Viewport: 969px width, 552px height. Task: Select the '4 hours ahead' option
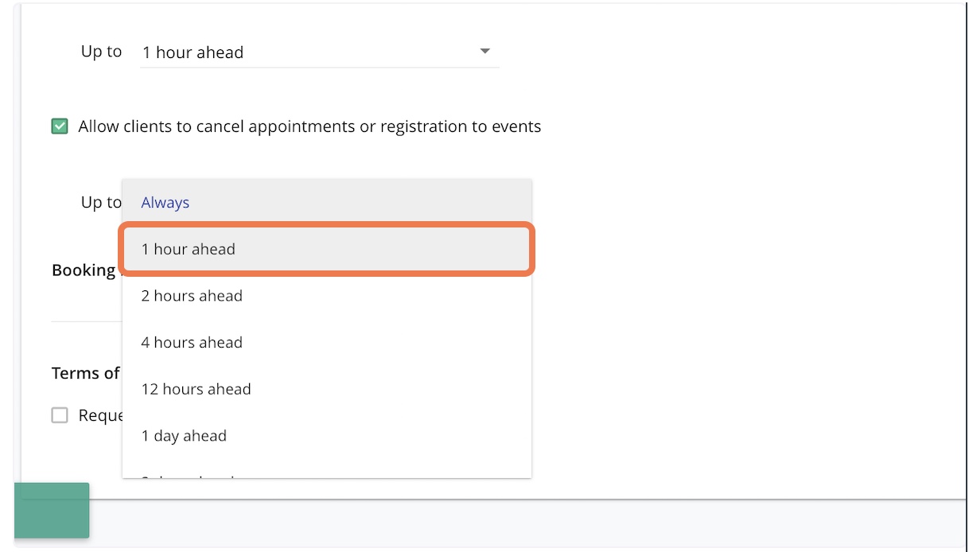point(192,343)
